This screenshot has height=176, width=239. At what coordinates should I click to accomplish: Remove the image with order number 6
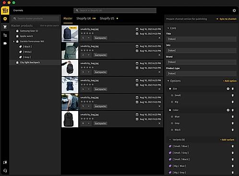coord(159,123)
